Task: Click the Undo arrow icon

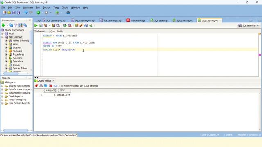Action: (26, 13)
